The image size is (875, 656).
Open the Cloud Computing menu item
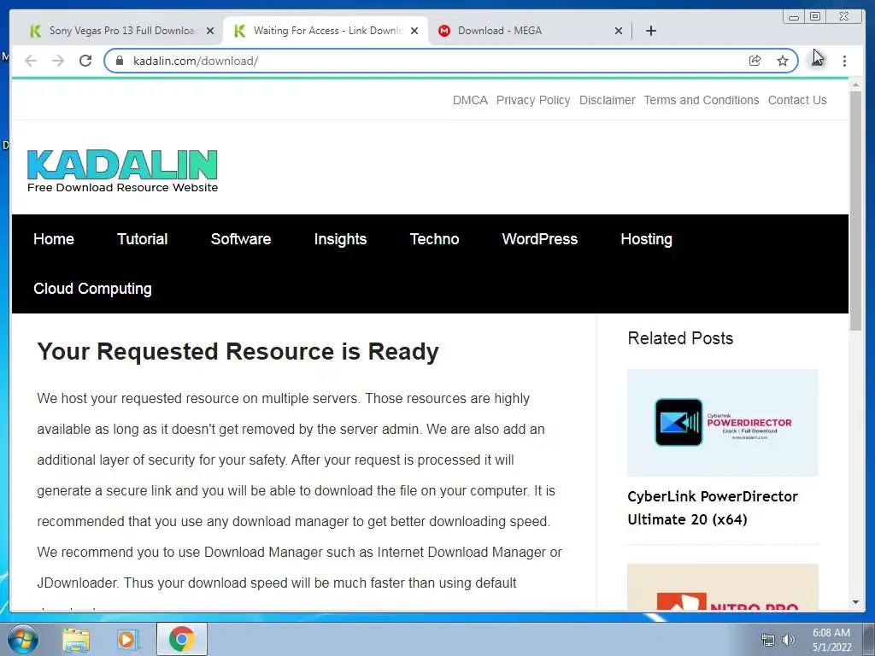pos(92,289)
